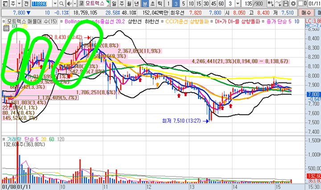Click the 2,367,093(11.9%) volume profile label

[x=139, y=51]
